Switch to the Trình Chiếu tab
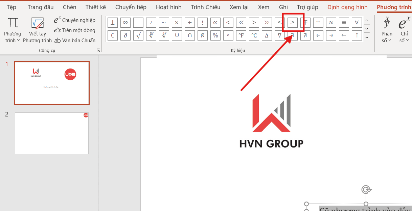 point(205,7)
